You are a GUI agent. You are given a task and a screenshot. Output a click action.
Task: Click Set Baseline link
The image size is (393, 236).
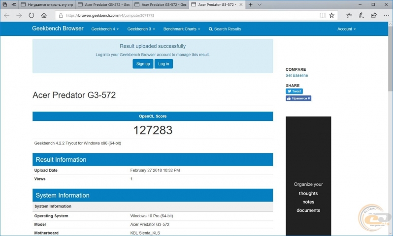click(x=297, y=75)
